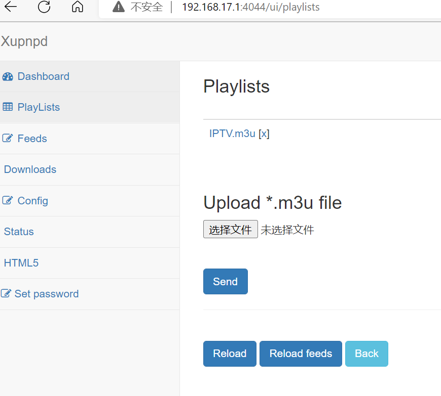Click the light blue Back button

366,354
